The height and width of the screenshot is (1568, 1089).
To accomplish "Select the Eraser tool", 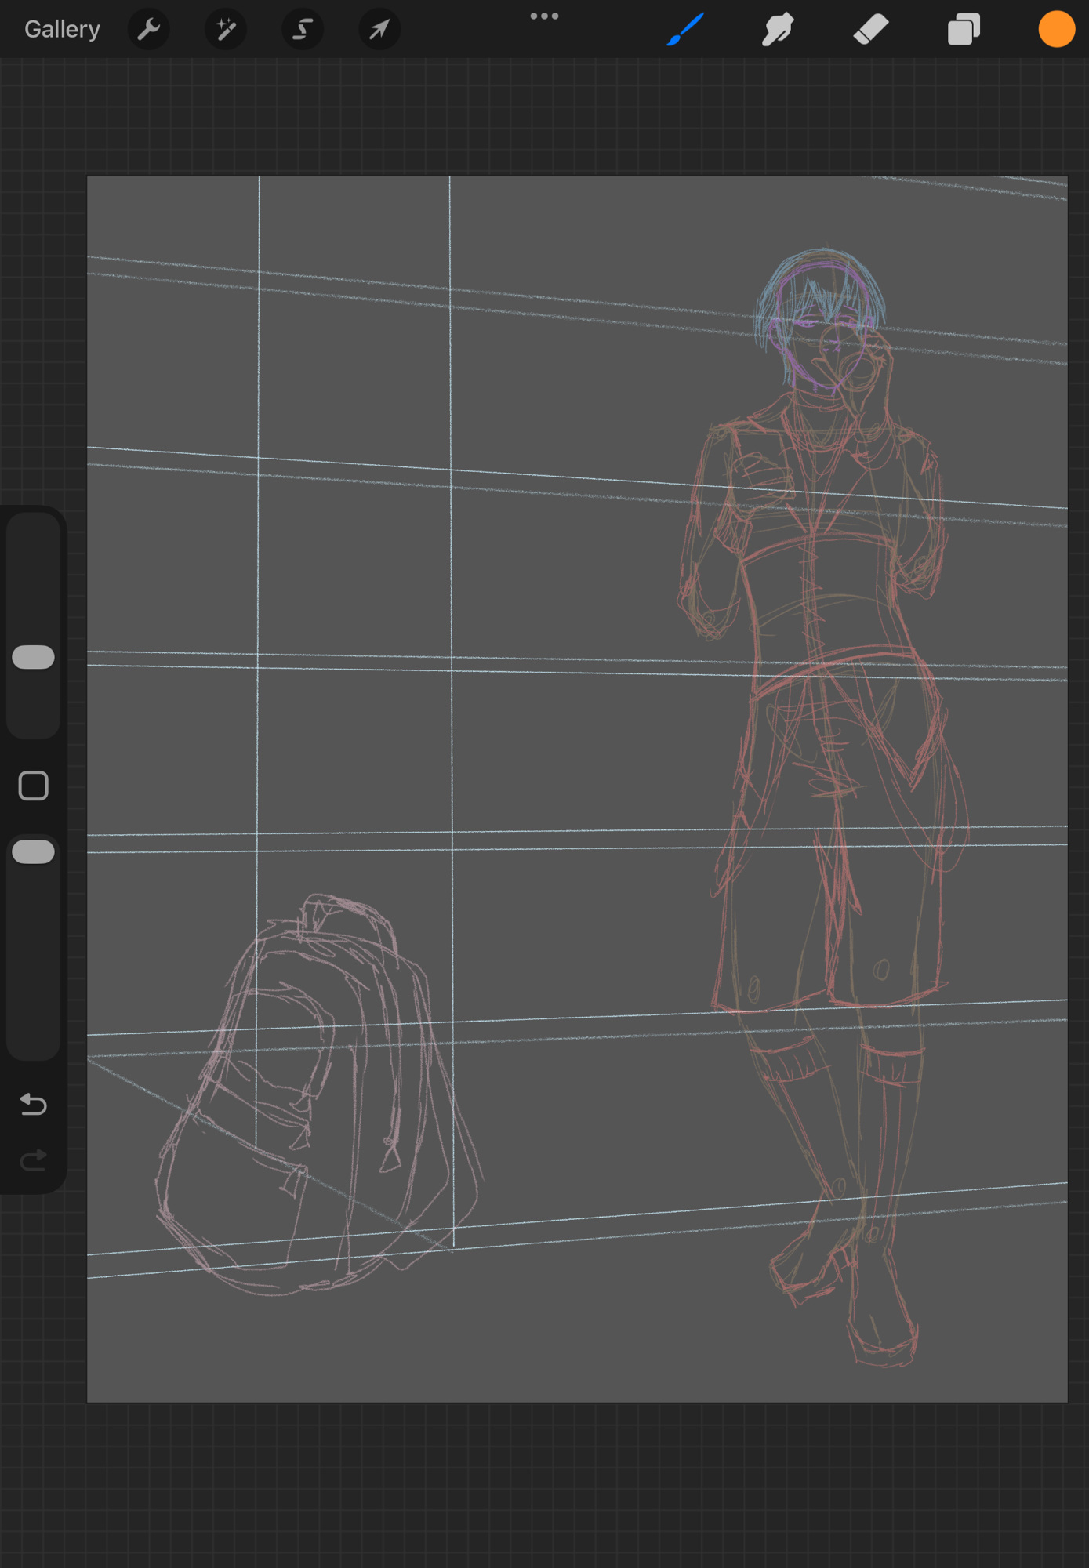I will tap(870, 30).
